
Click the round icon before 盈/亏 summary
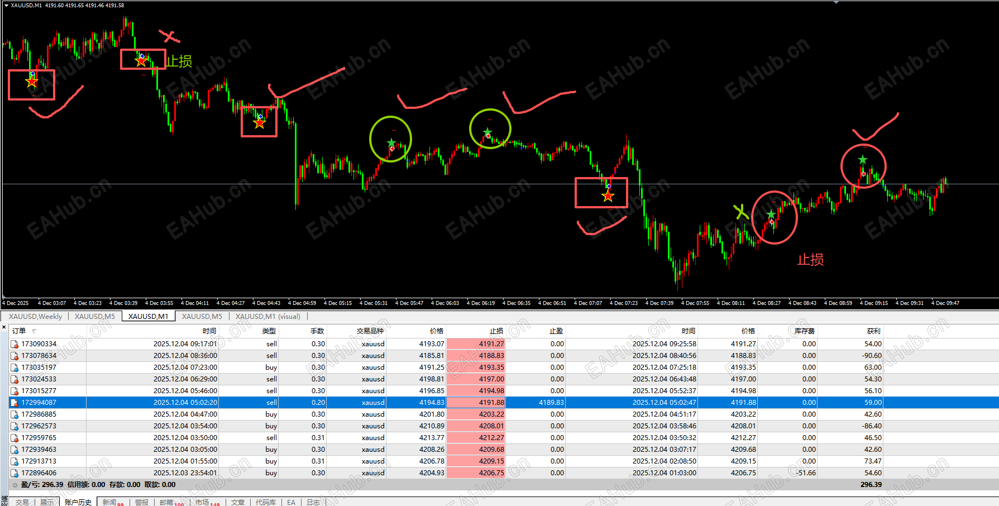[x=15, y=485]
